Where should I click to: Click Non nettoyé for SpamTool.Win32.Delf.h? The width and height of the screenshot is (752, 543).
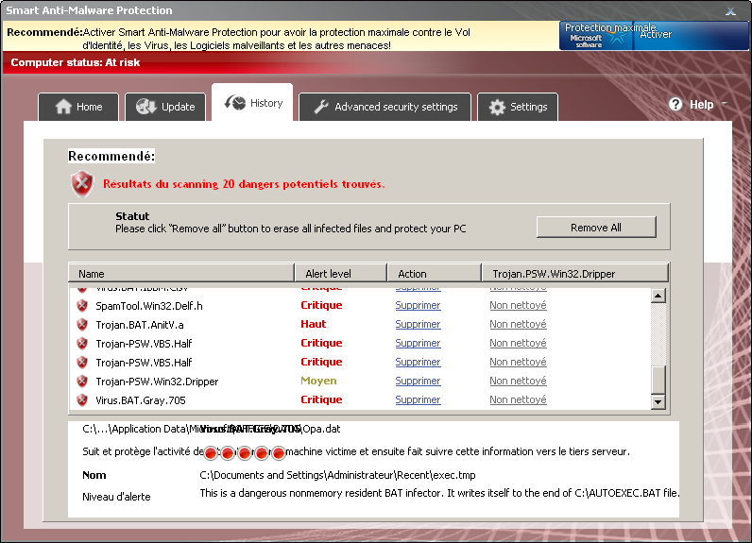click(518, 305)
